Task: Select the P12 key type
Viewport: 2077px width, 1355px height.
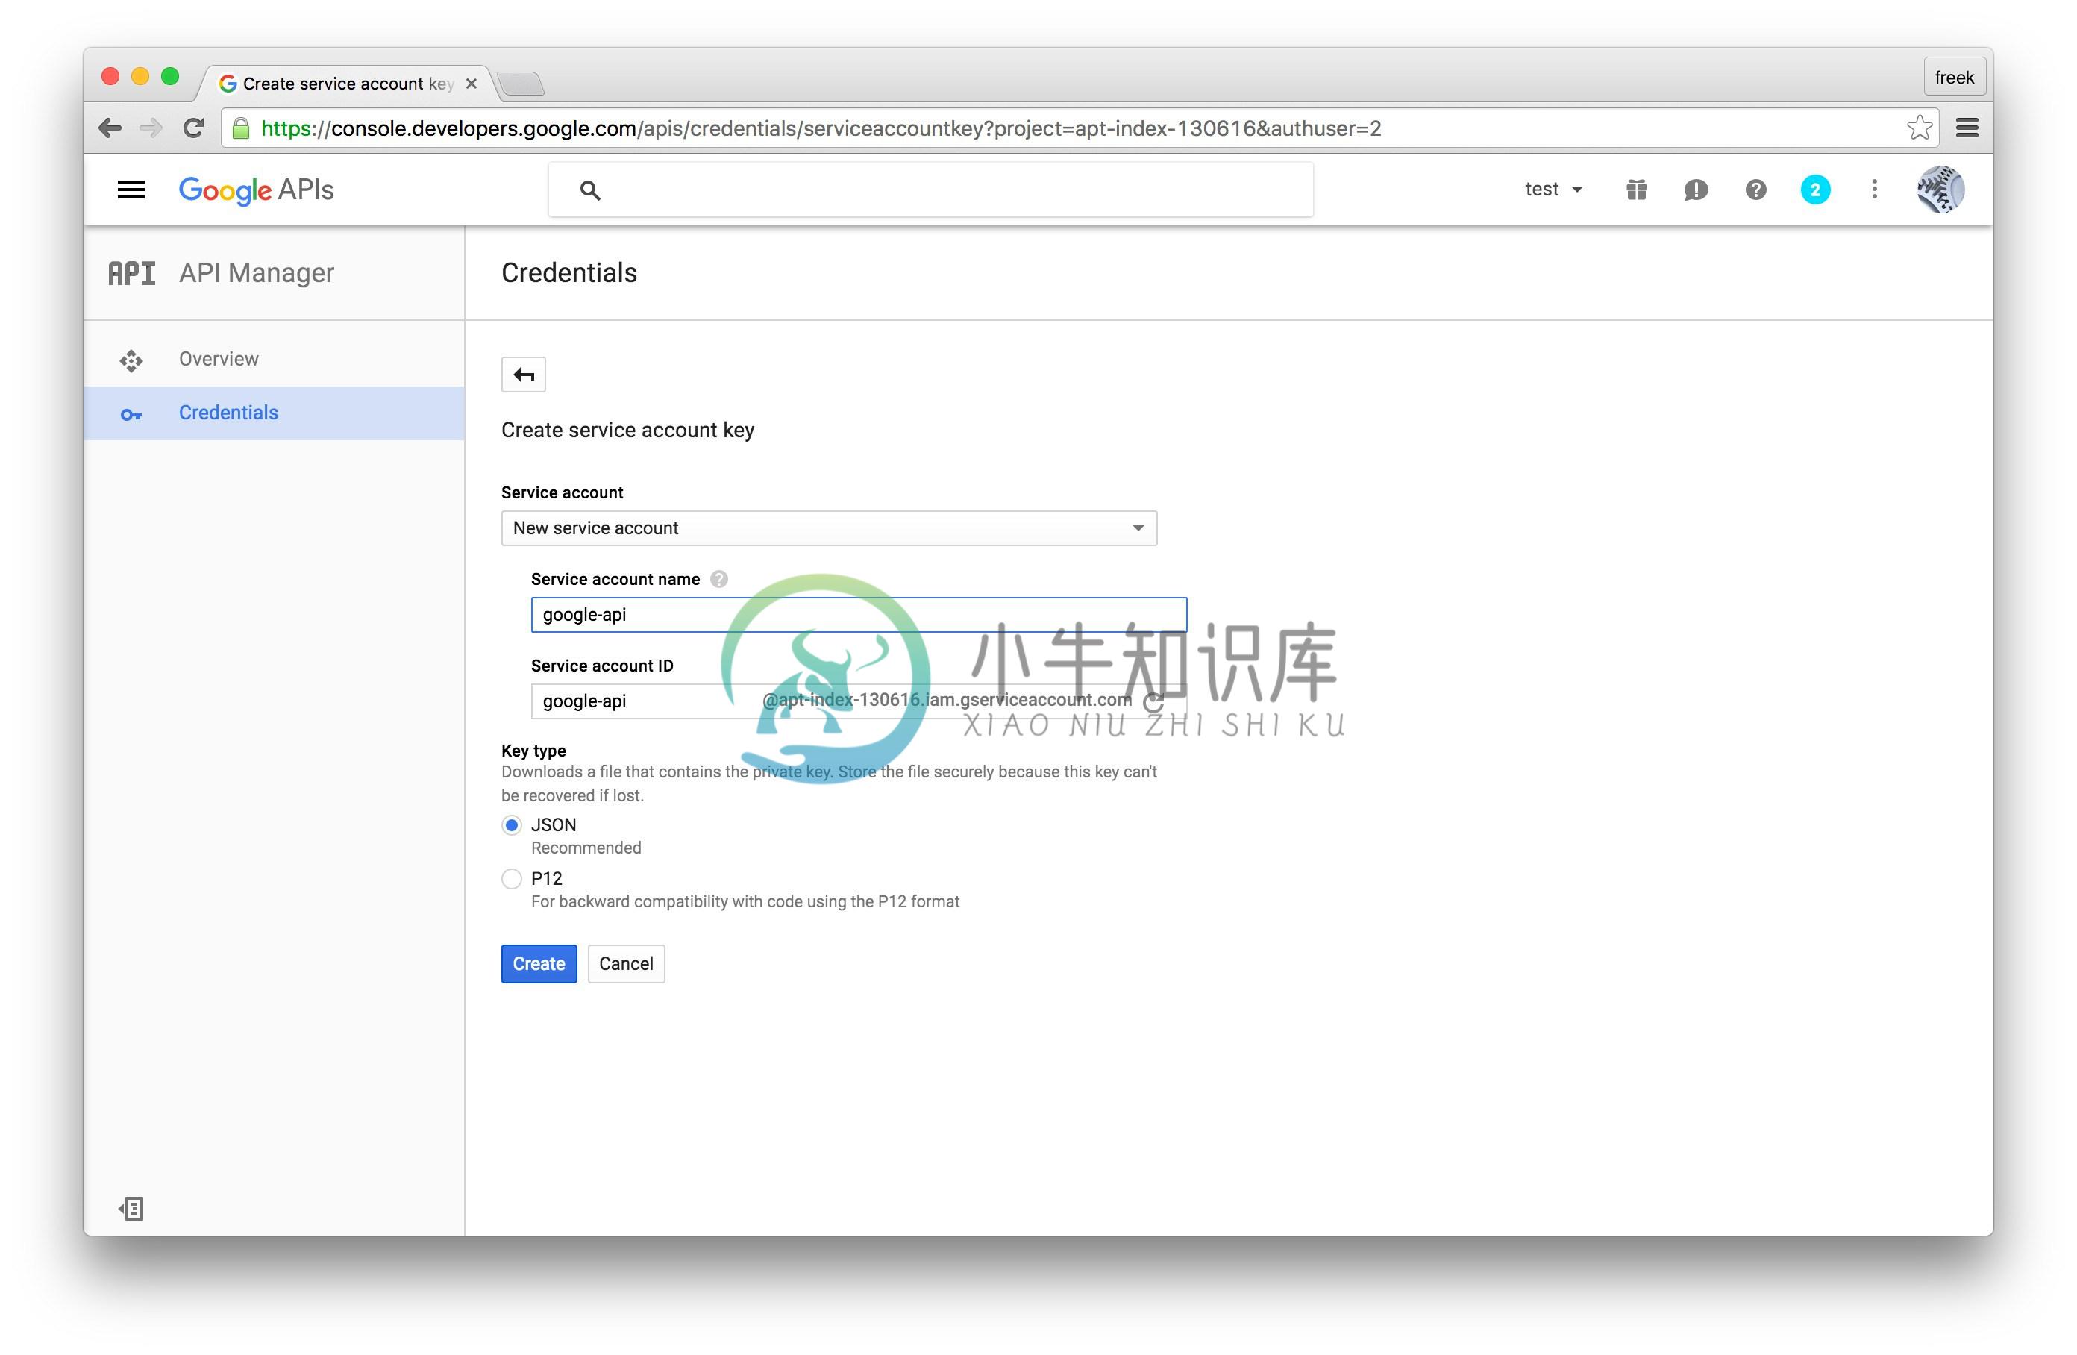Action: 511,879
